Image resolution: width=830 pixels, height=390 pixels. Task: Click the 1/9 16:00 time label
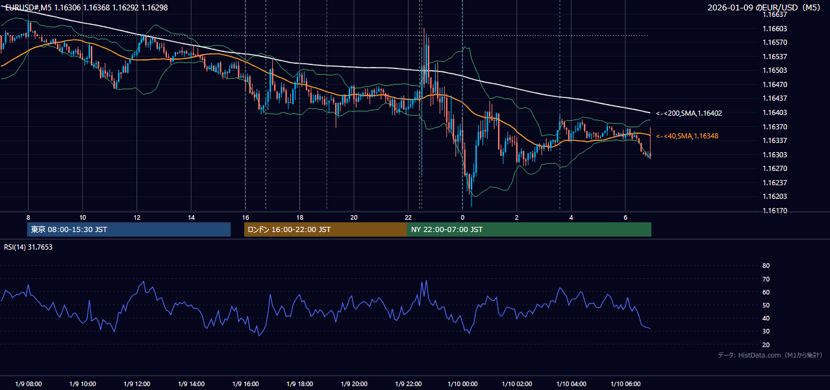245,383
